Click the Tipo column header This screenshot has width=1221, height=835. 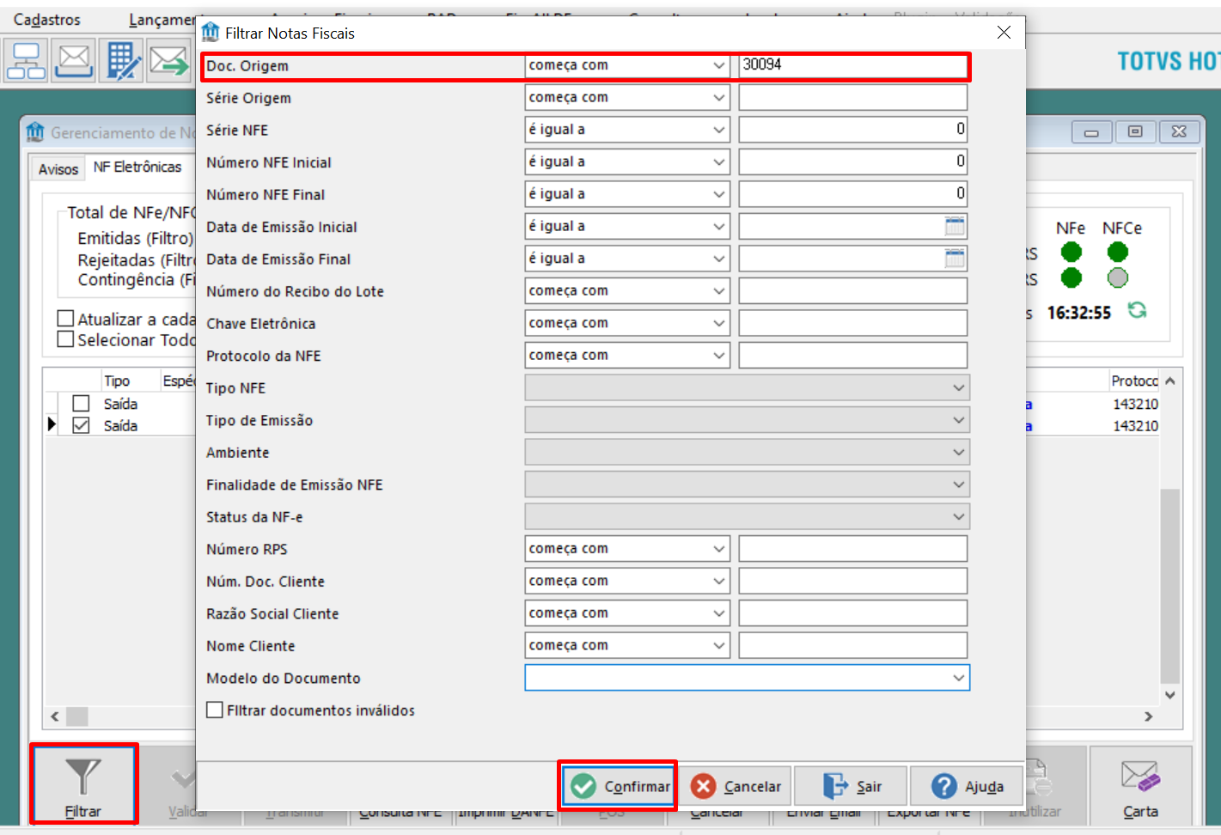117,381
